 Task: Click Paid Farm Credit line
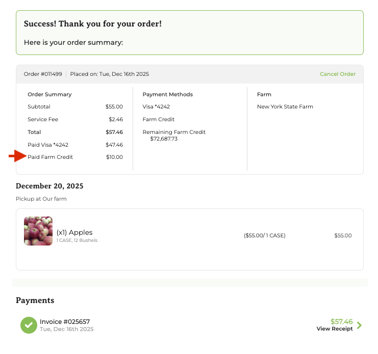coord(50,157)
